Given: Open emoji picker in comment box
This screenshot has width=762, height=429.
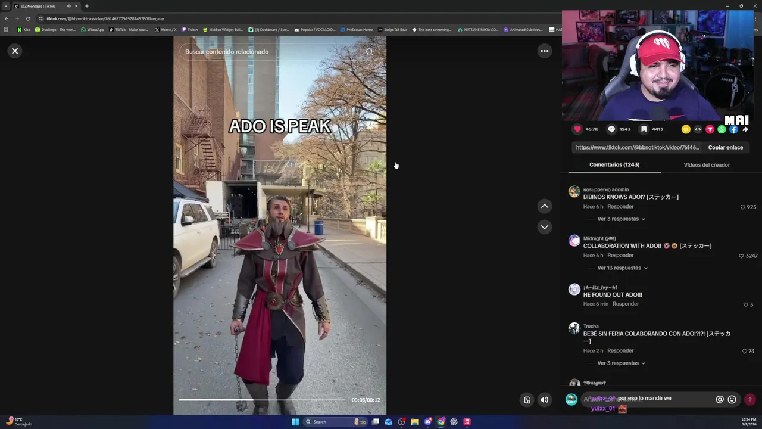Looking at the screenshot, I should pos(732,400).
